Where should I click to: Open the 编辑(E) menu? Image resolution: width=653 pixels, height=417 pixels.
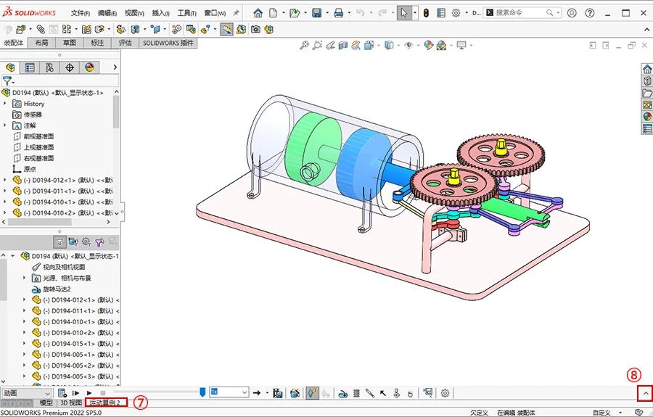click(107, 13)
